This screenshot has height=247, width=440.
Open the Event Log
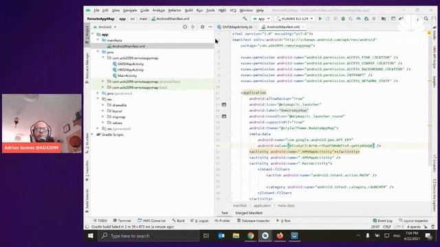pos(382,221)
